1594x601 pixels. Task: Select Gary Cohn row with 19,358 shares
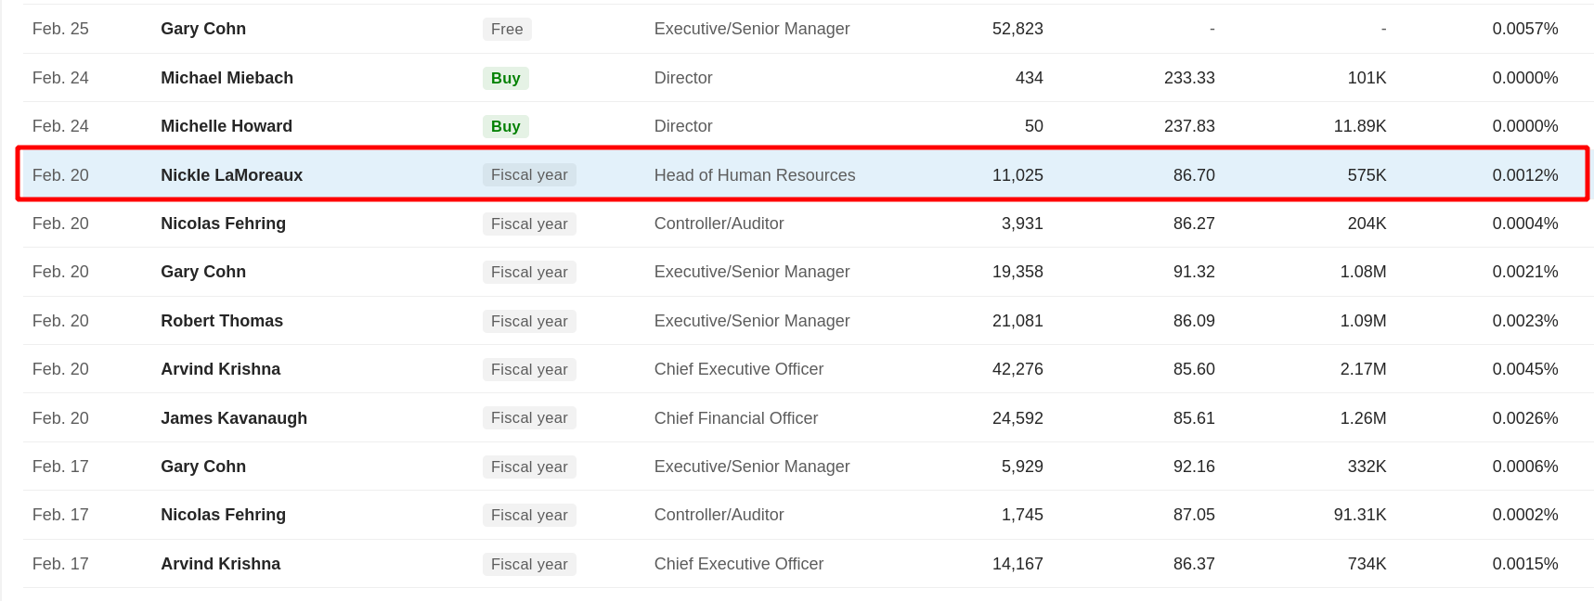tap(808, 272)
